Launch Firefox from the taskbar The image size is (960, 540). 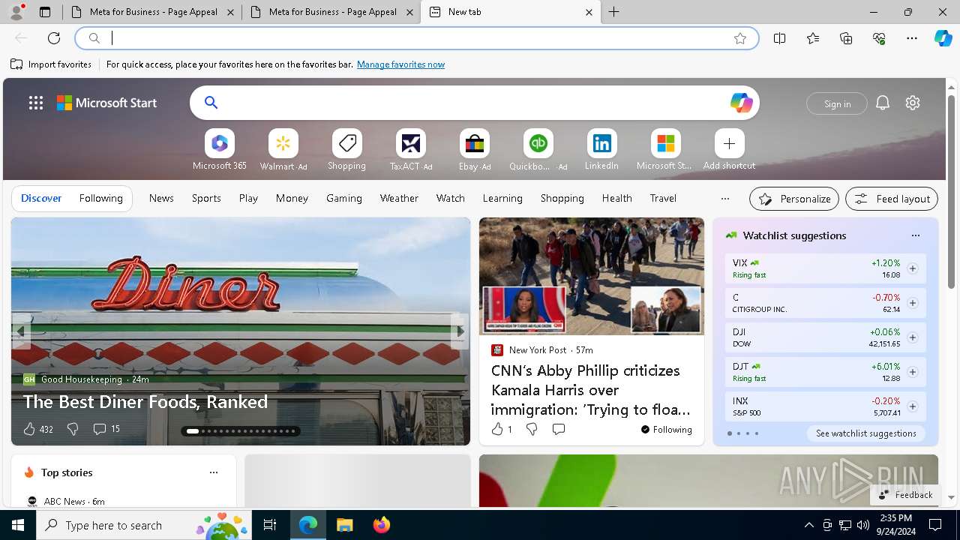pos(382,525)
